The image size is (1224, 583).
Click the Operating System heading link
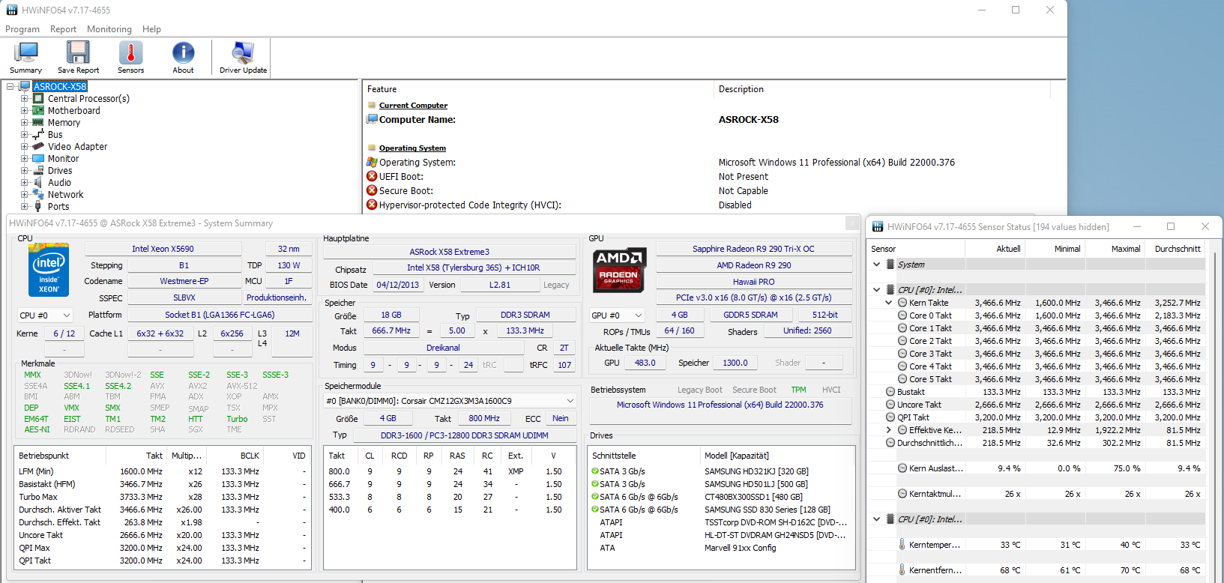[412, 148]
